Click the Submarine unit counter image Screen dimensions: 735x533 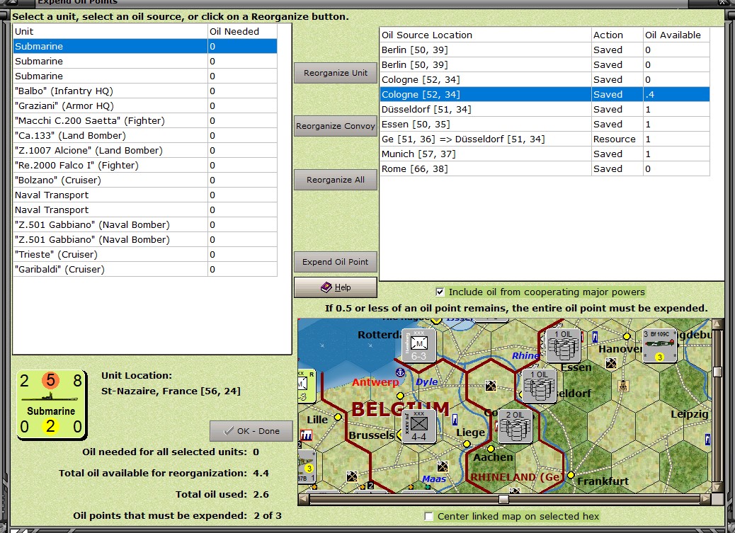51,404
